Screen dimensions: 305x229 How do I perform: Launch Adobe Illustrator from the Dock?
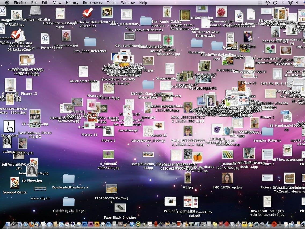coord(96,225)
